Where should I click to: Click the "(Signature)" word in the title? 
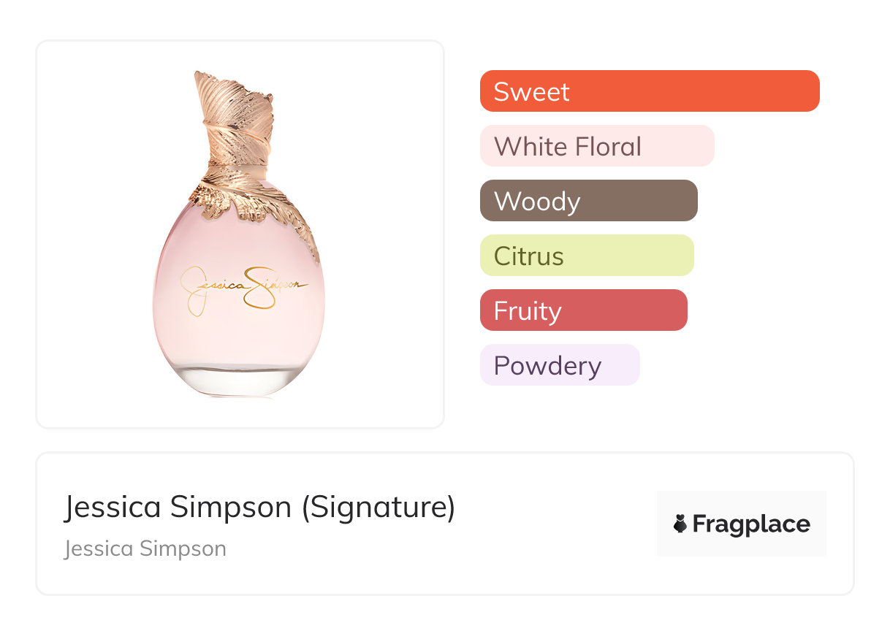pos(379,508)
